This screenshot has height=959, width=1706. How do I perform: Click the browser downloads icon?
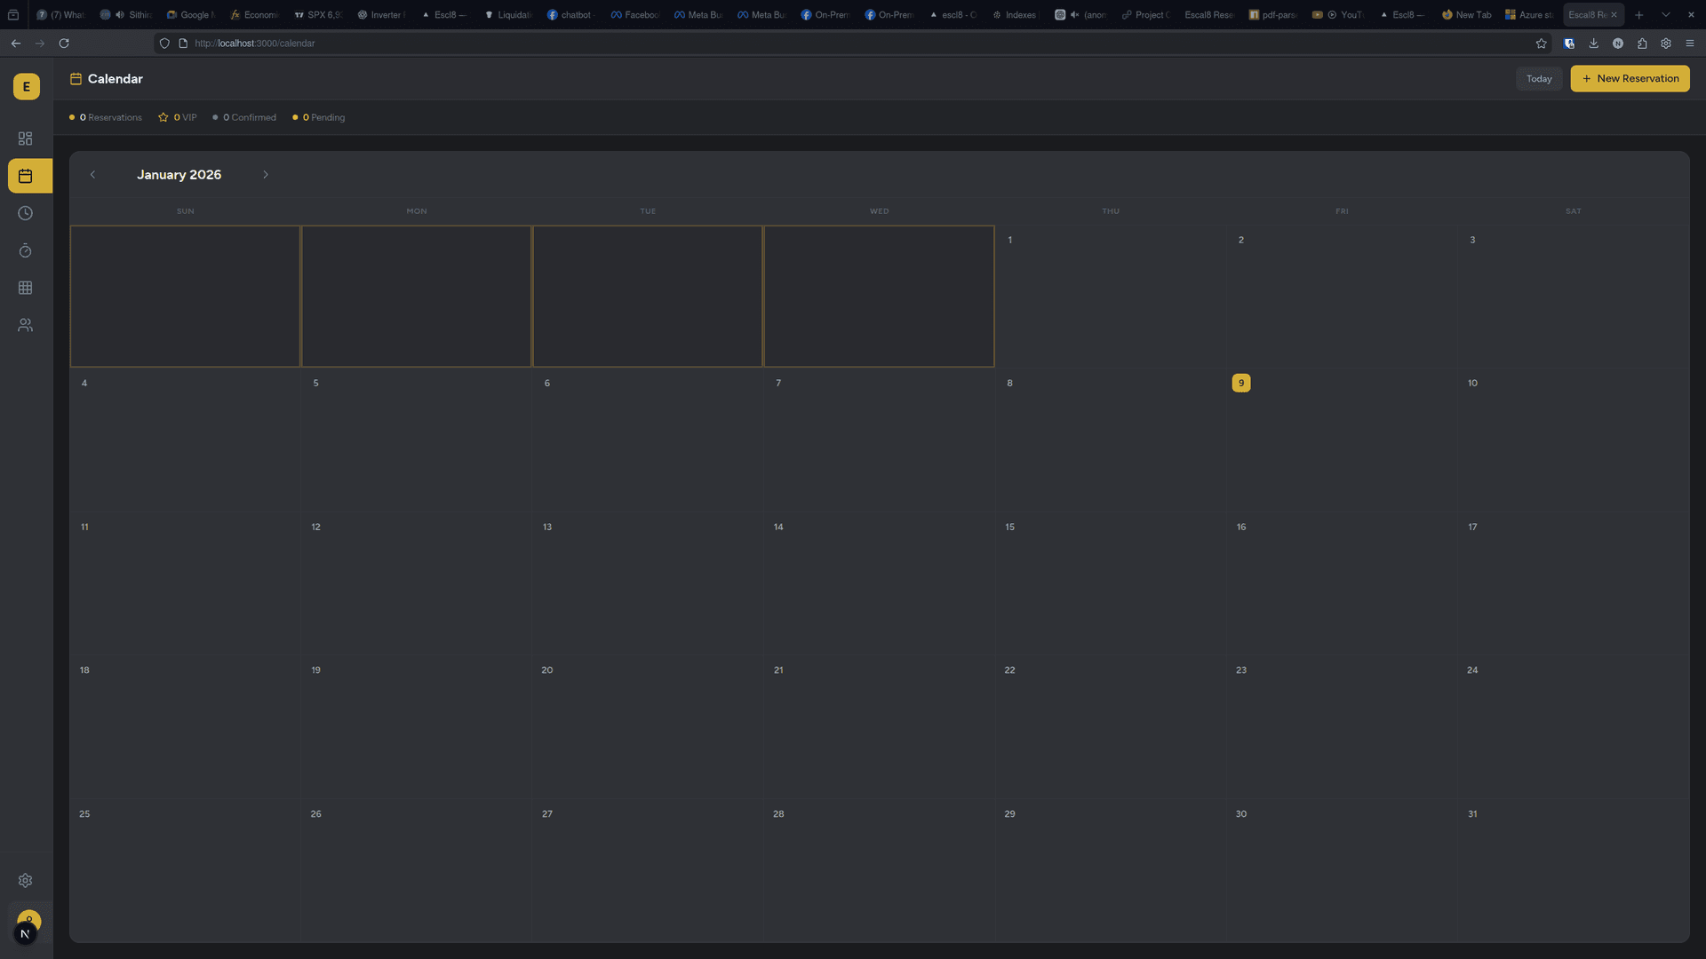(1593, 43)
